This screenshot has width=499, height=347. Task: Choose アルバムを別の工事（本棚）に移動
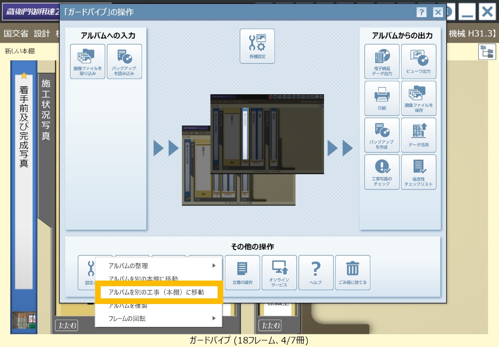coord(159,292)
